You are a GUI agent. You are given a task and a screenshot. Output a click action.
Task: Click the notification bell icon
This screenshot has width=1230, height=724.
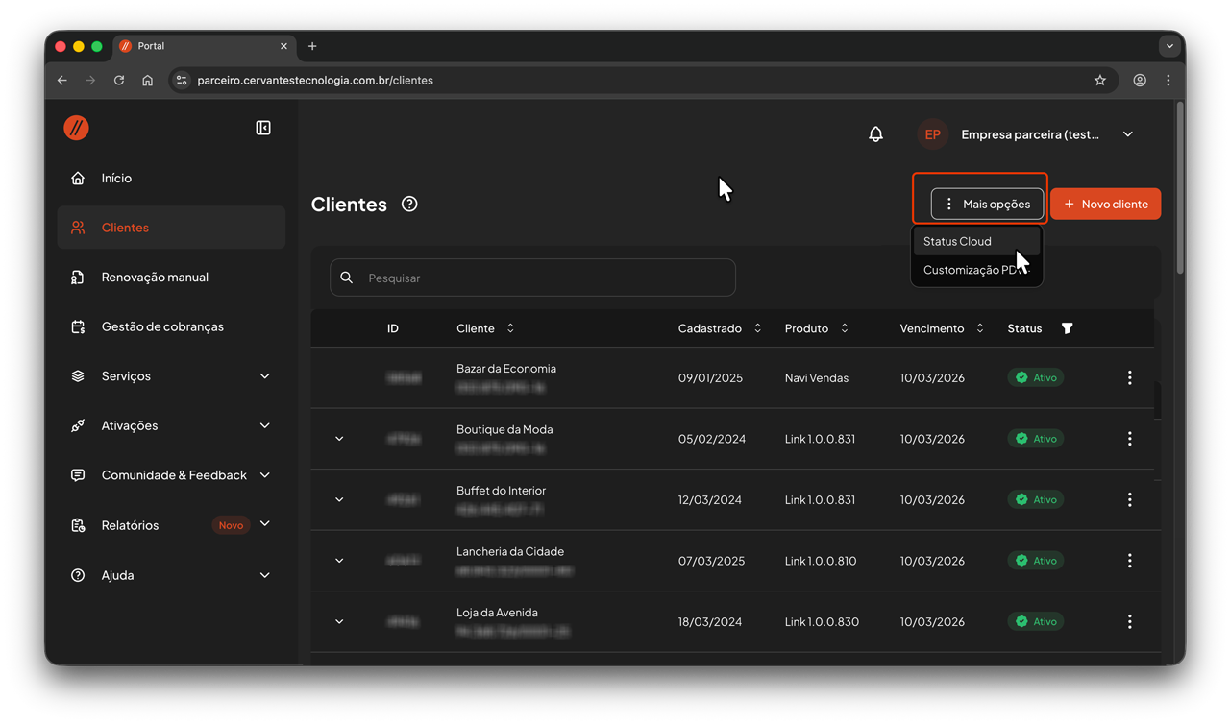tap(875, 134)
